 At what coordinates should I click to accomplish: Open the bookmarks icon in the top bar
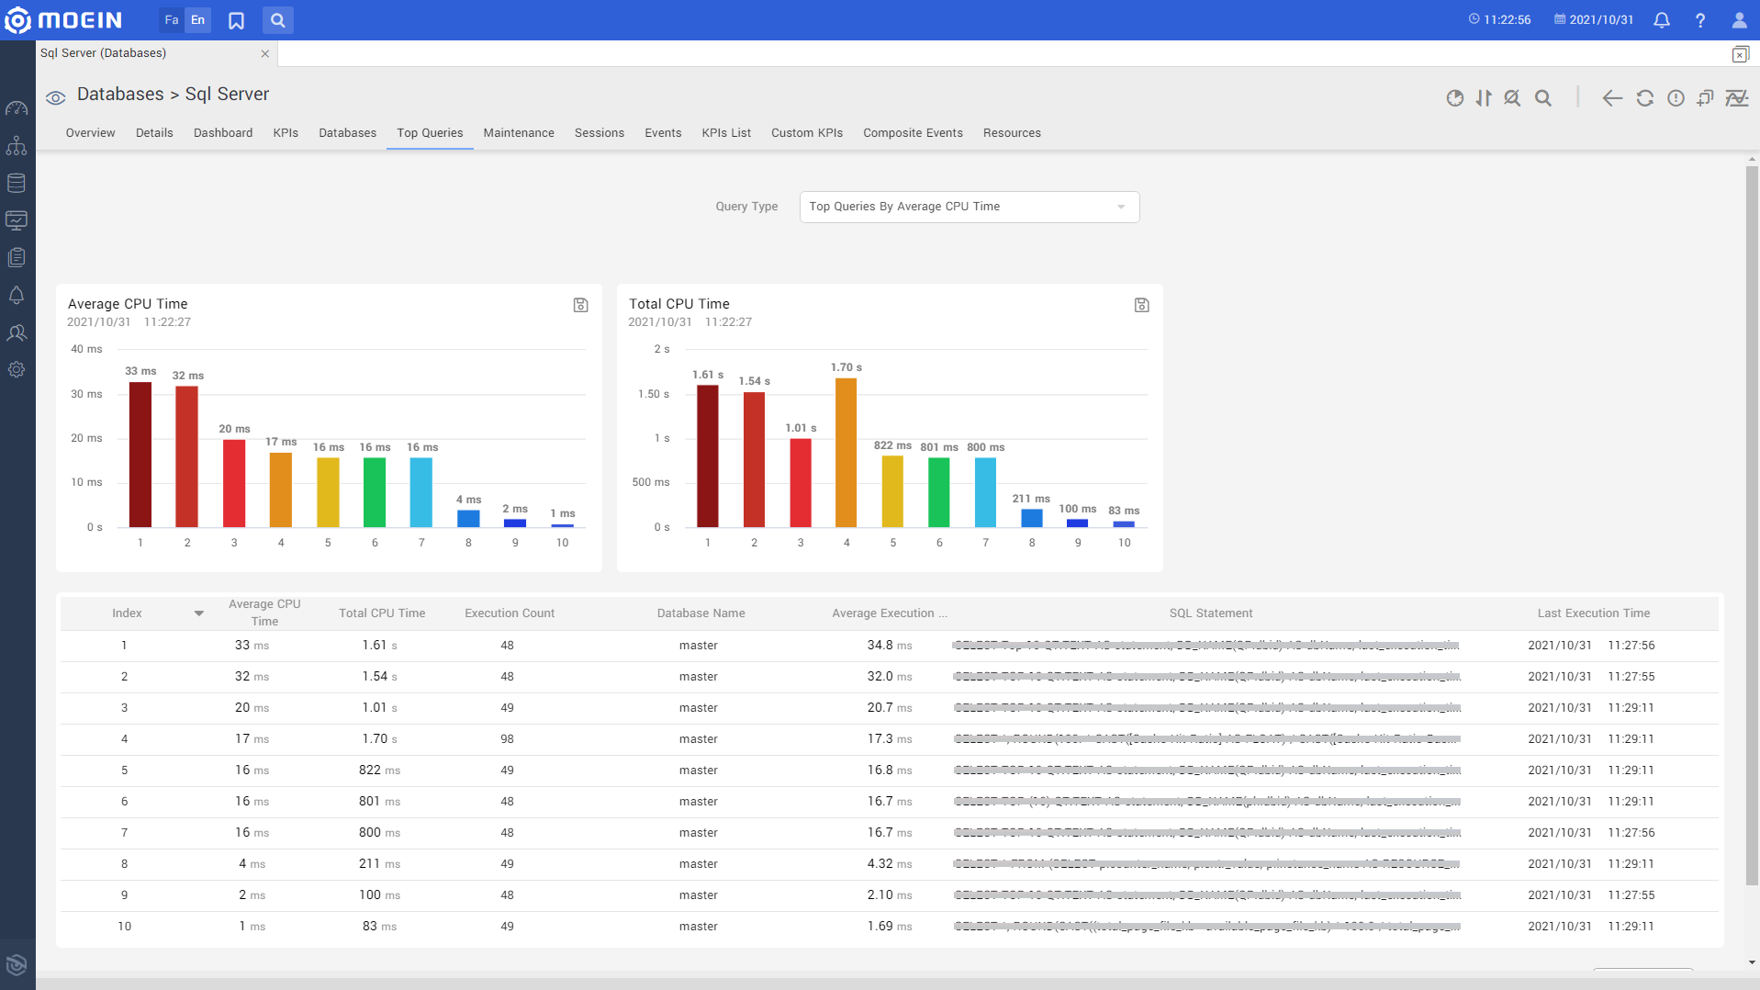tap(236, 20)
